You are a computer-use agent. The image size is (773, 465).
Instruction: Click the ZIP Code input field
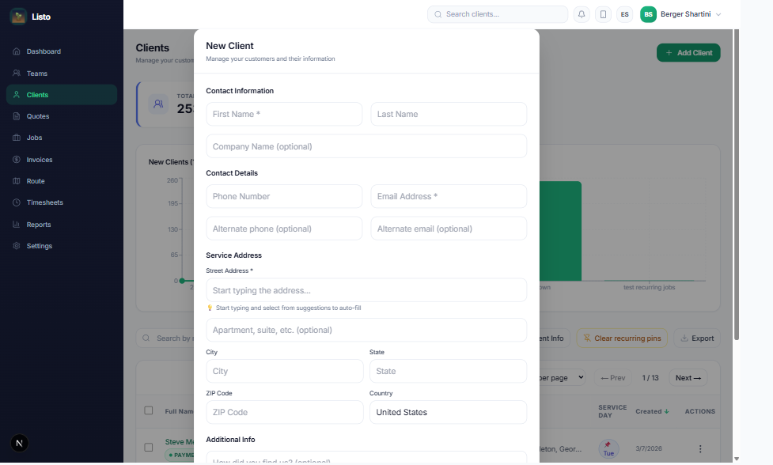[285, 412]
